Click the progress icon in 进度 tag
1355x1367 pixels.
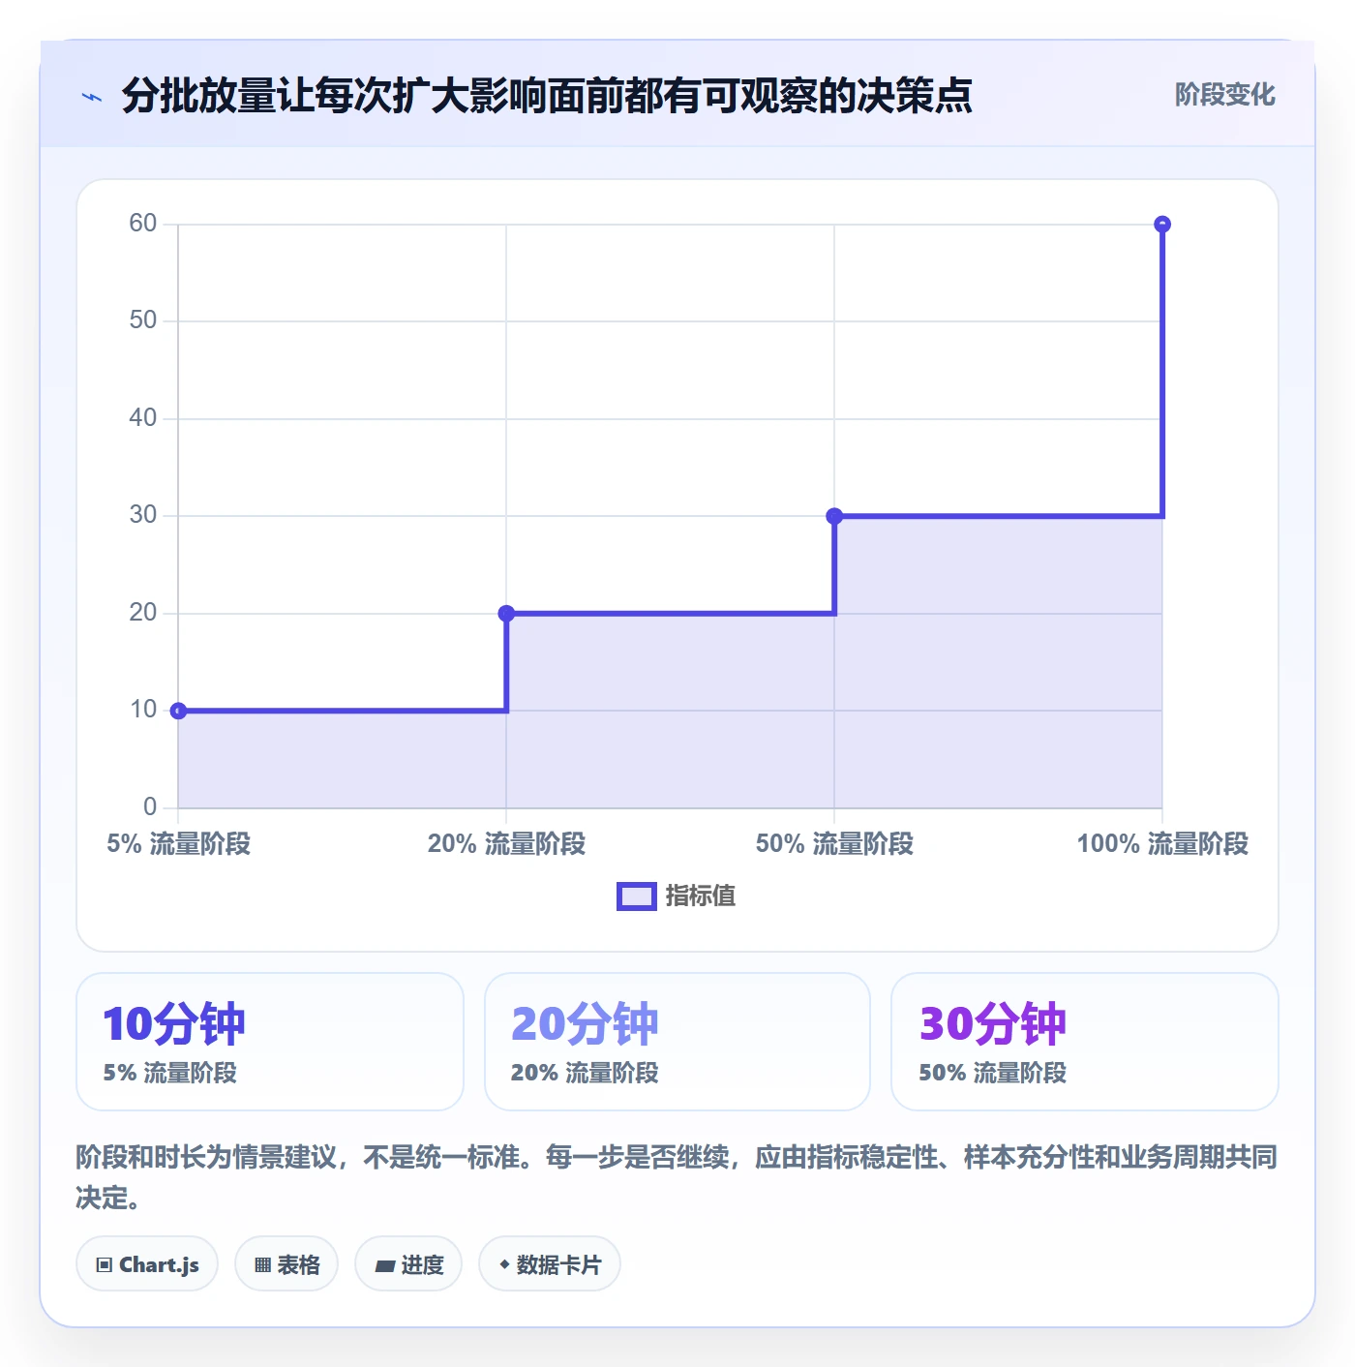click(x=384, y=1265)
